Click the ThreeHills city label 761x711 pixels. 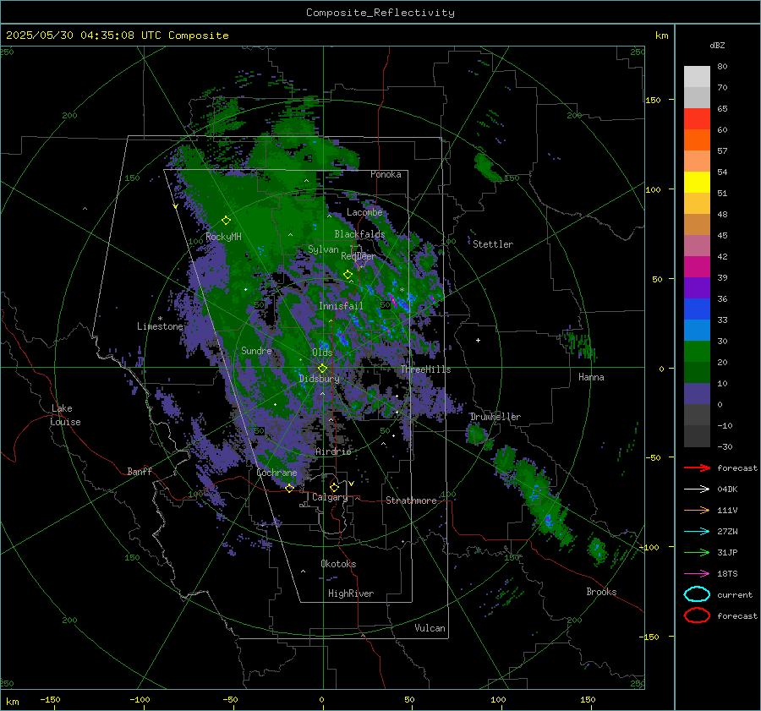[425, 369]
